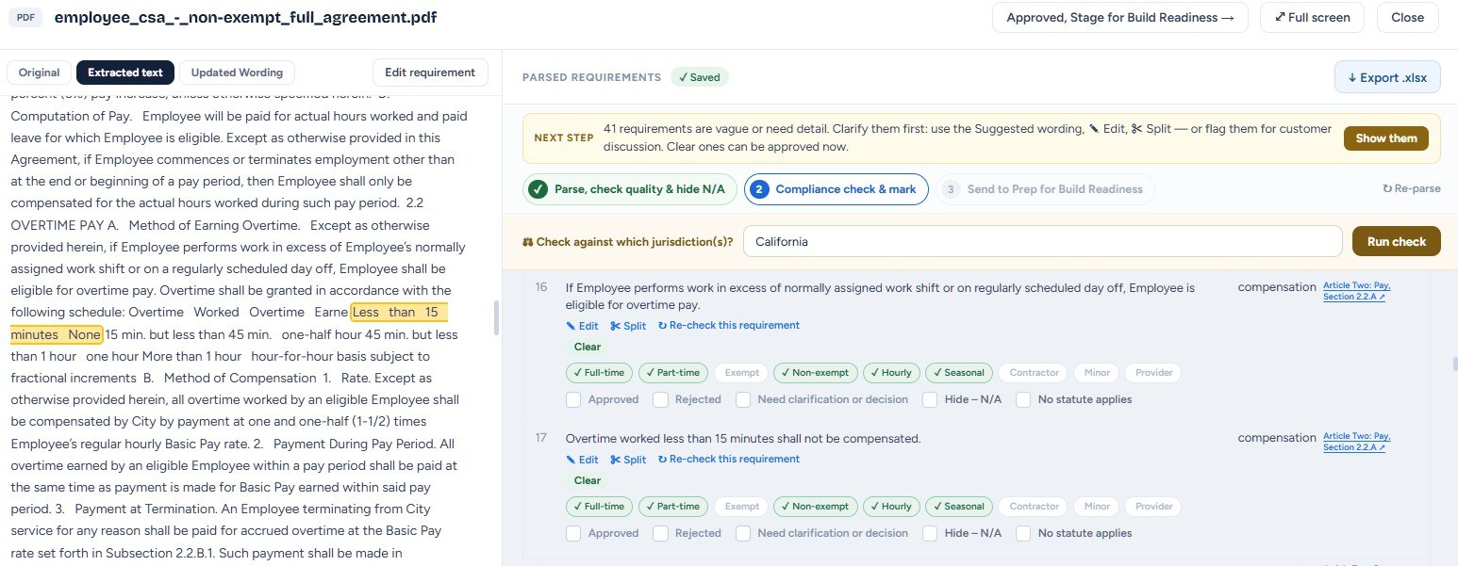This screenshot has width=1458, height=566.
Task: Open Article Two Section 2.2.A link for requirement 16
Action: 1356,291
